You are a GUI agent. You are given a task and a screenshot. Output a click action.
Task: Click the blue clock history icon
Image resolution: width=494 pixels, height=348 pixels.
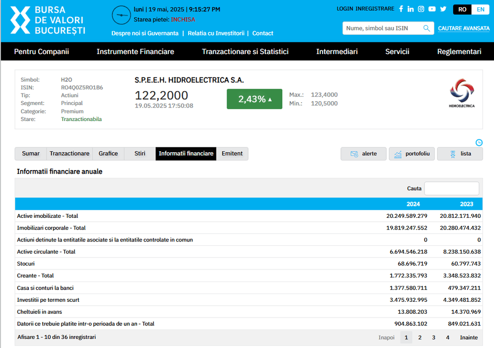479,142
